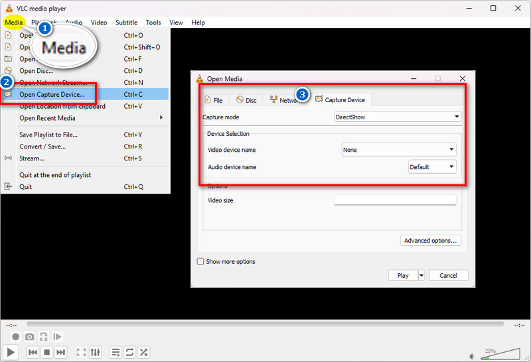
Task: Close the Open Media dialog
Action: coord(463,78)
